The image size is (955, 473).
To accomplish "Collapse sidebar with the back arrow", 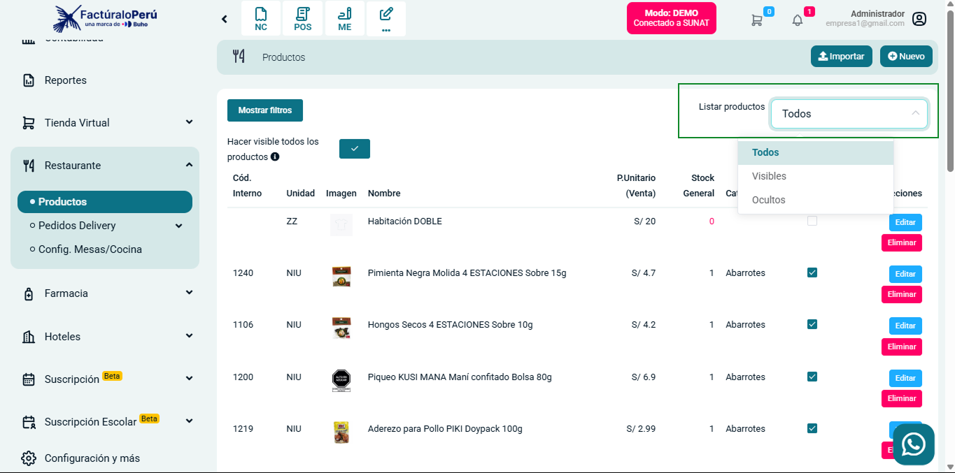I will tap(225, 19).
